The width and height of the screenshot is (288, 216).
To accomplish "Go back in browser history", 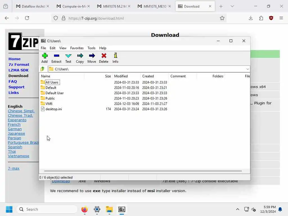I will coord(7,18).
